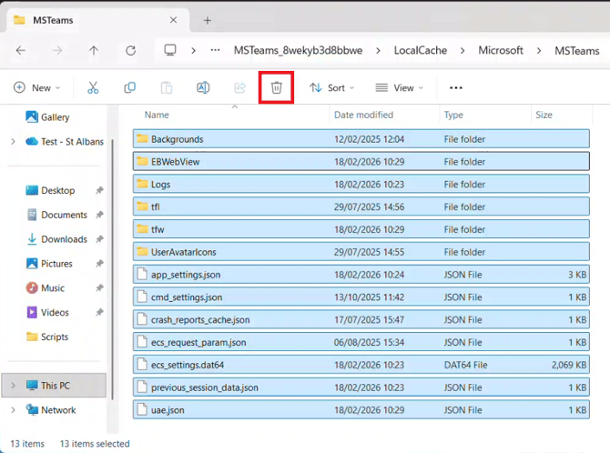Click the Rename icon in toolbar
This screenshot has width=610, height=453.
(x=203, y=88)
